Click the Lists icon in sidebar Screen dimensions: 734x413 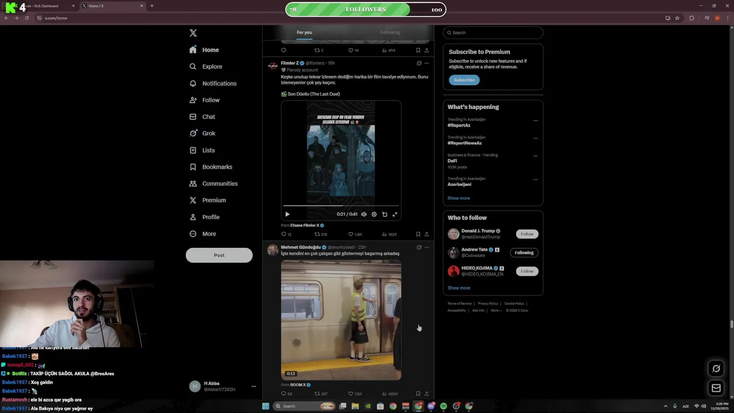click(x=193, y=150)
